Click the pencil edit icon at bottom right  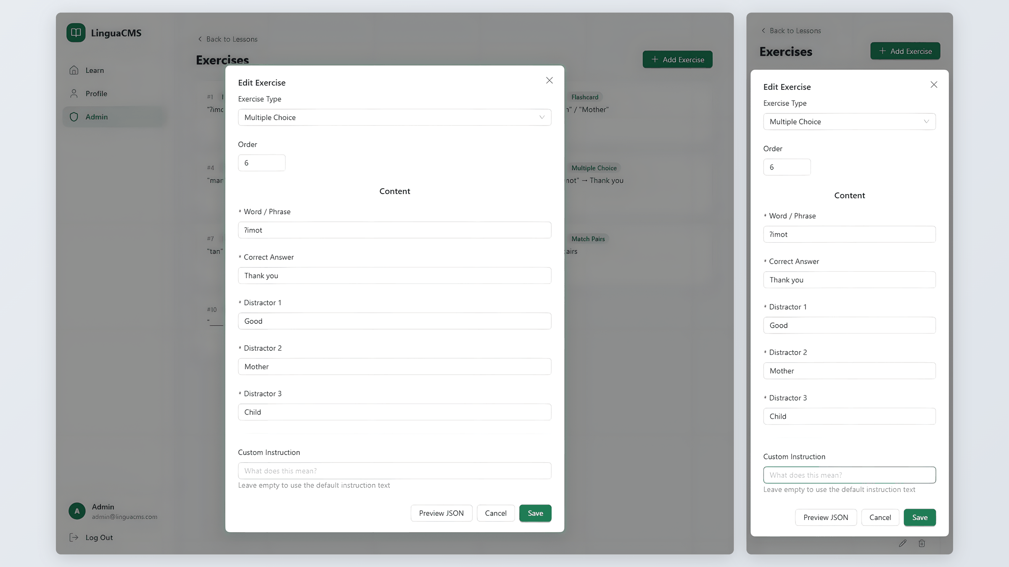(x=902, y=543)
